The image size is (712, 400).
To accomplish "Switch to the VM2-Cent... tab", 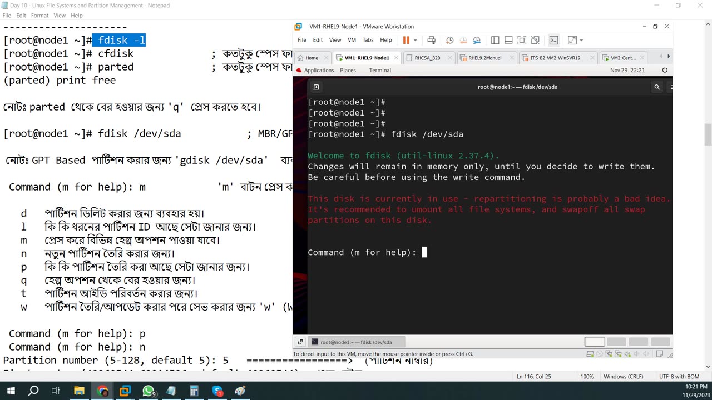I will click(x=623, y=58).
